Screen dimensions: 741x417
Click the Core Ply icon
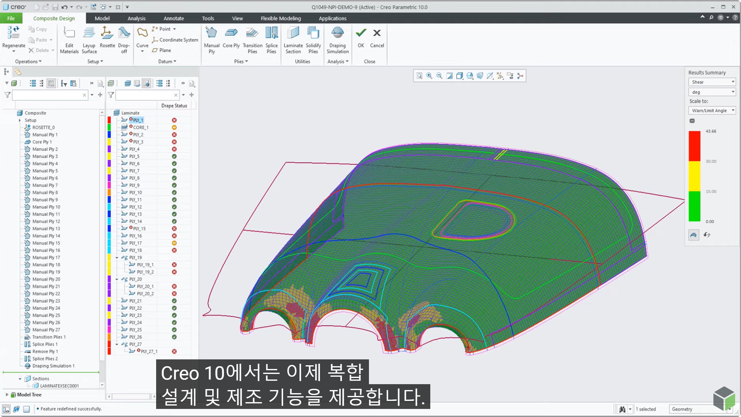pos(231,33)
